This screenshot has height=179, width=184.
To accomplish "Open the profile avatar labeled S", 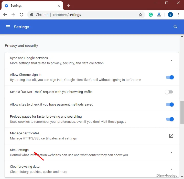I will [x=170, y=15].
